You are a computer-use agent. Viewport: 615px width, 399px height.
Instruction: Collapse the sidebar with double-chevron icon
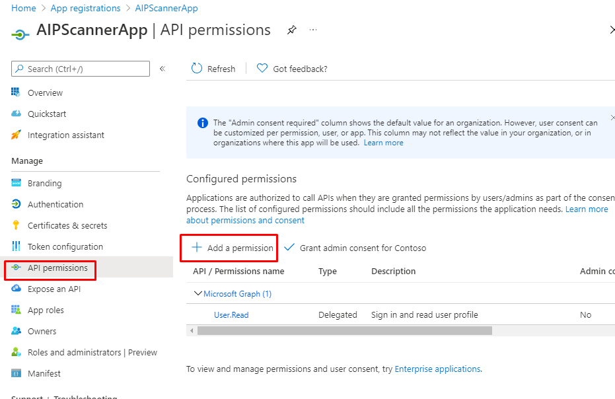pos(163,69)
